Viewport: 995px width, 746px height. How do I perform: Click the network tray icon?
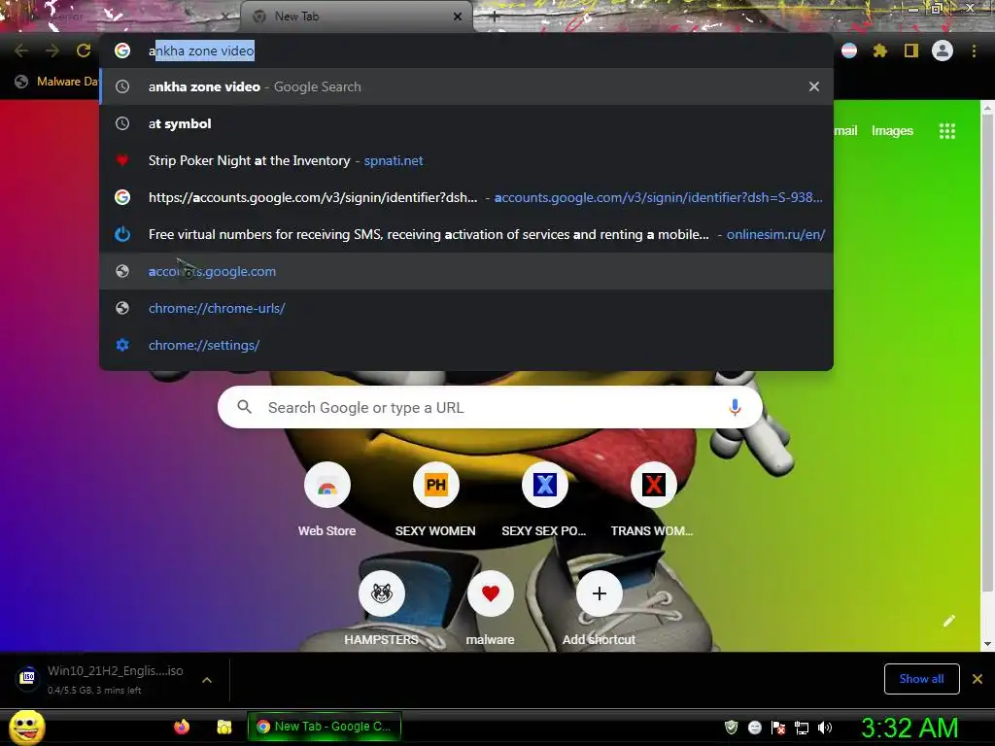(802, 728)
